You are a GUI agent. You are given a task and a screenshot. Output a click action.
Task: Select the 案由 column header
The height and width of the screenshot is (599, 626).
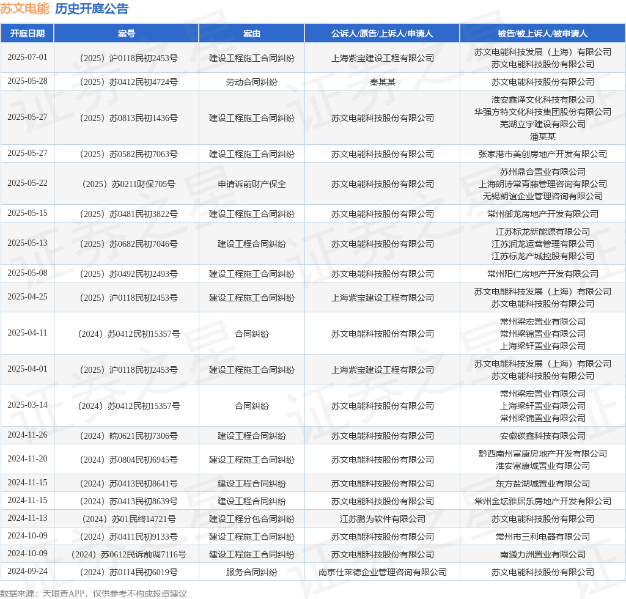coord(251,34)
